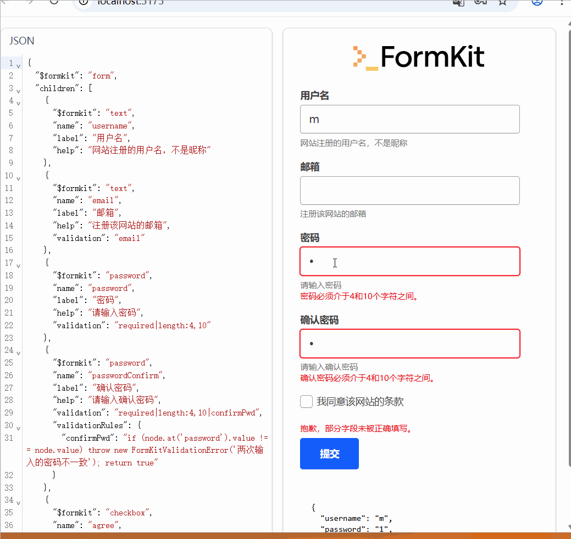571x539 pixels.
Task: Focus the 用户名 input containing m
Action: point(409,119)
